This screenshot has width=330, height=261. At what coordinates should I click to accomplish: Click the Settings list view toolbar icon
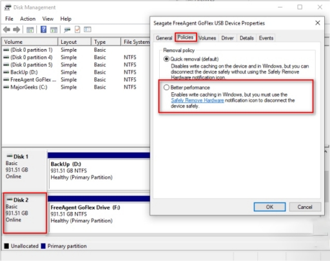88,29
